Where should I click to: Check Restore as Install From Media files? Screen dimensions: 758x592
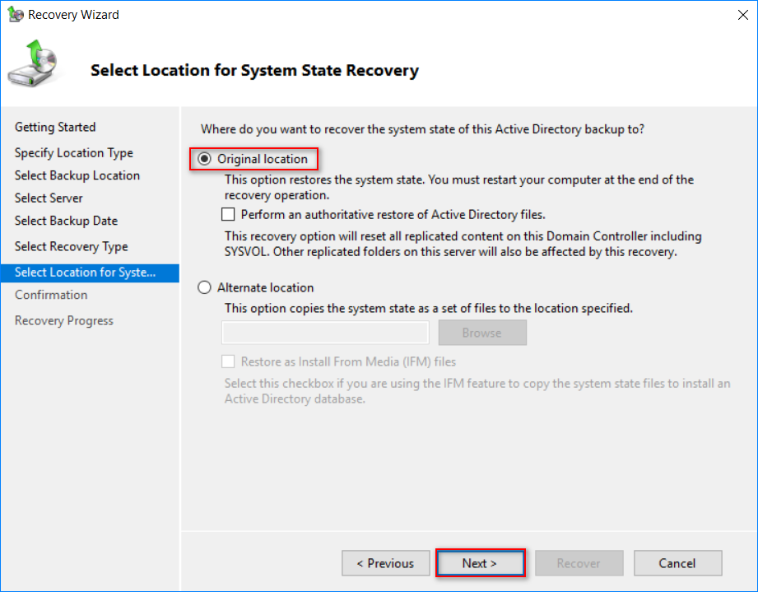[228, 361]
